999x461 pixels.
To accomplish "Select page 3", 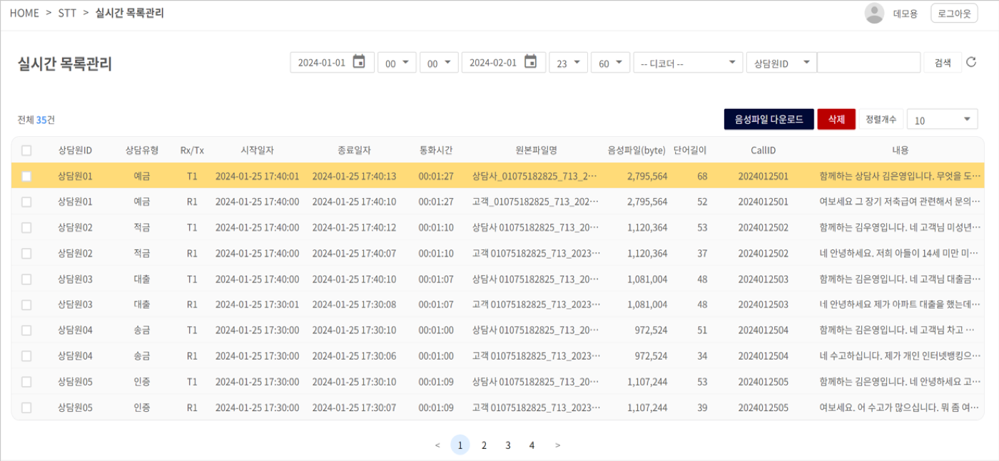I will pos(508,445).
